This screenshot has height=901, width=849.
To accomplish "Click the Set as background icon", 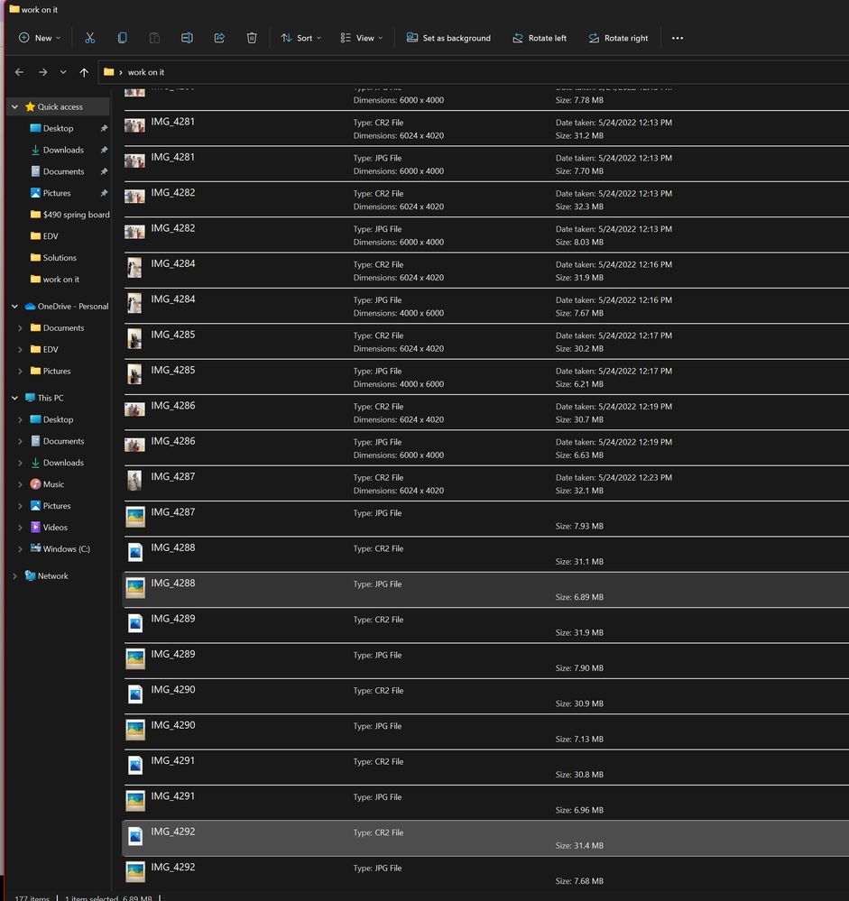I will [x=414, y=38].
